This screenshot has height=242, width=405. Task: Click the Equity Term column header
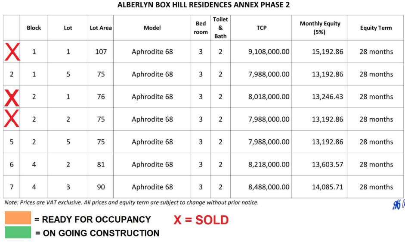pyautogui.click(x=376, y=28)
